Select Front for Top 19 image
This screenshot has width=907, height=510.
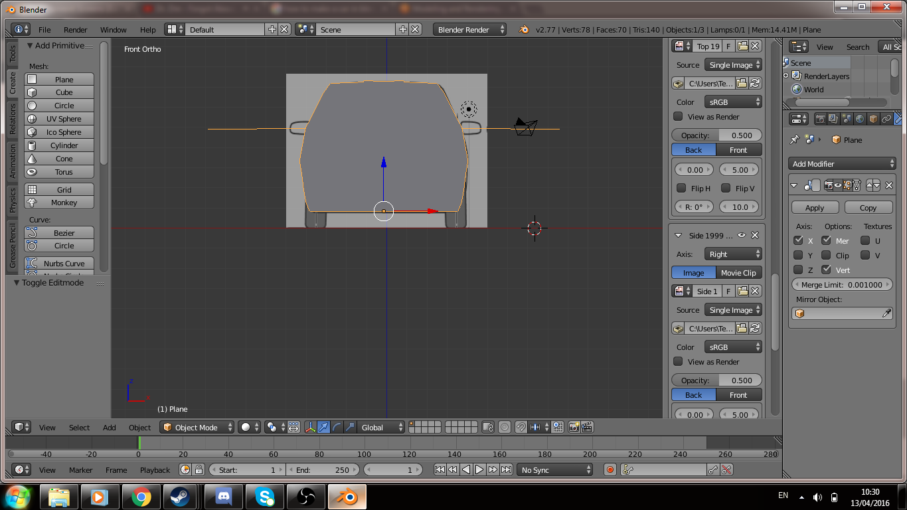tap(739, 150)
